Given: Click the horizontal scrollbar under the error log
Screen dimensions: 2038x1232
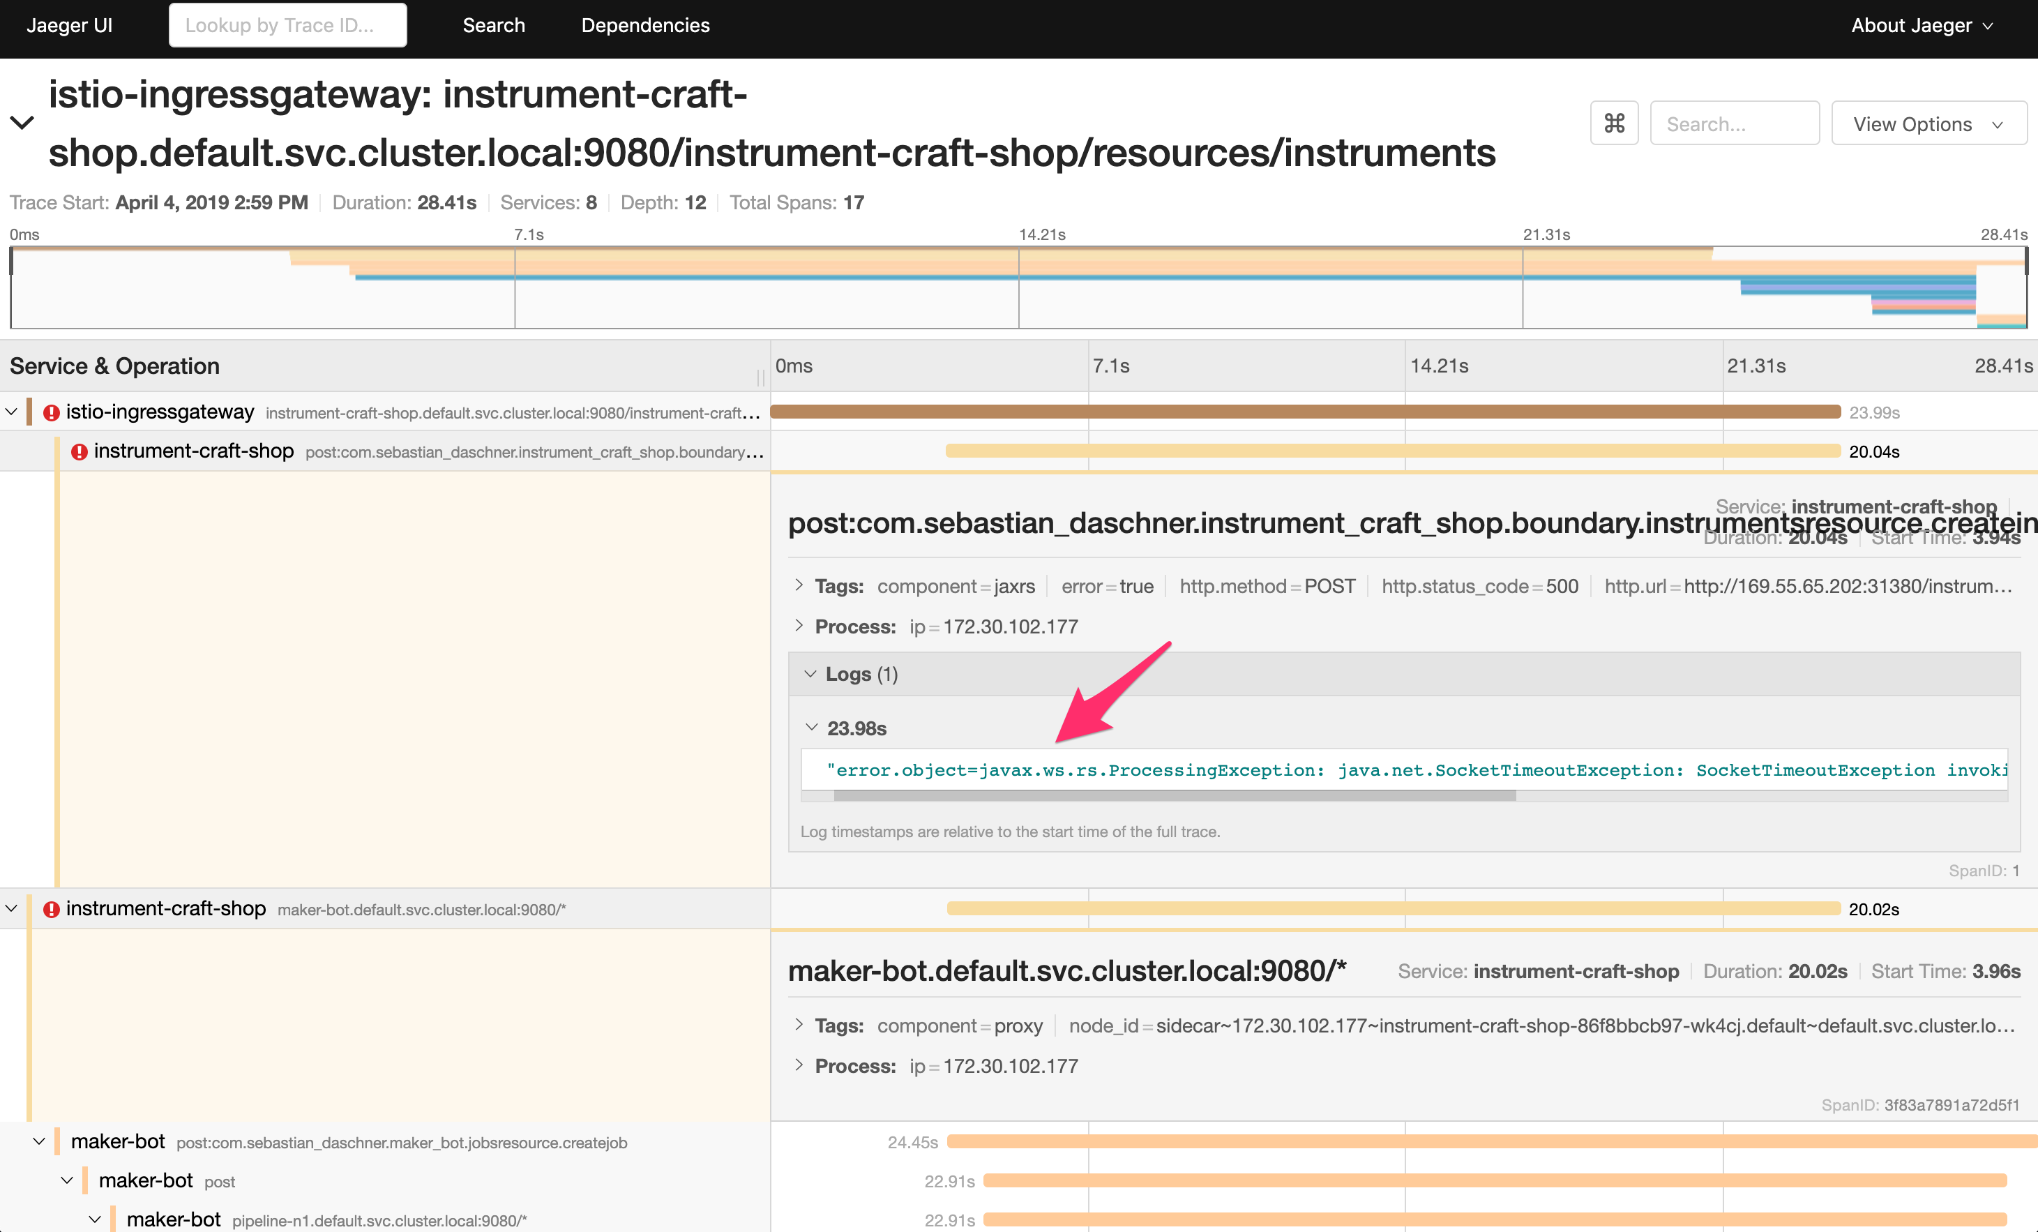Looking at the screenshot, I should (x=1175, y=795).
